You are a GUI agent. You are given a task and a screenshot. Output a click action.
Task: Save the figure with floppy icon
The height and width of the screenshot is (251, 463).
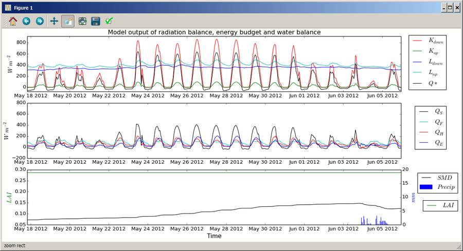coord(96,21)
